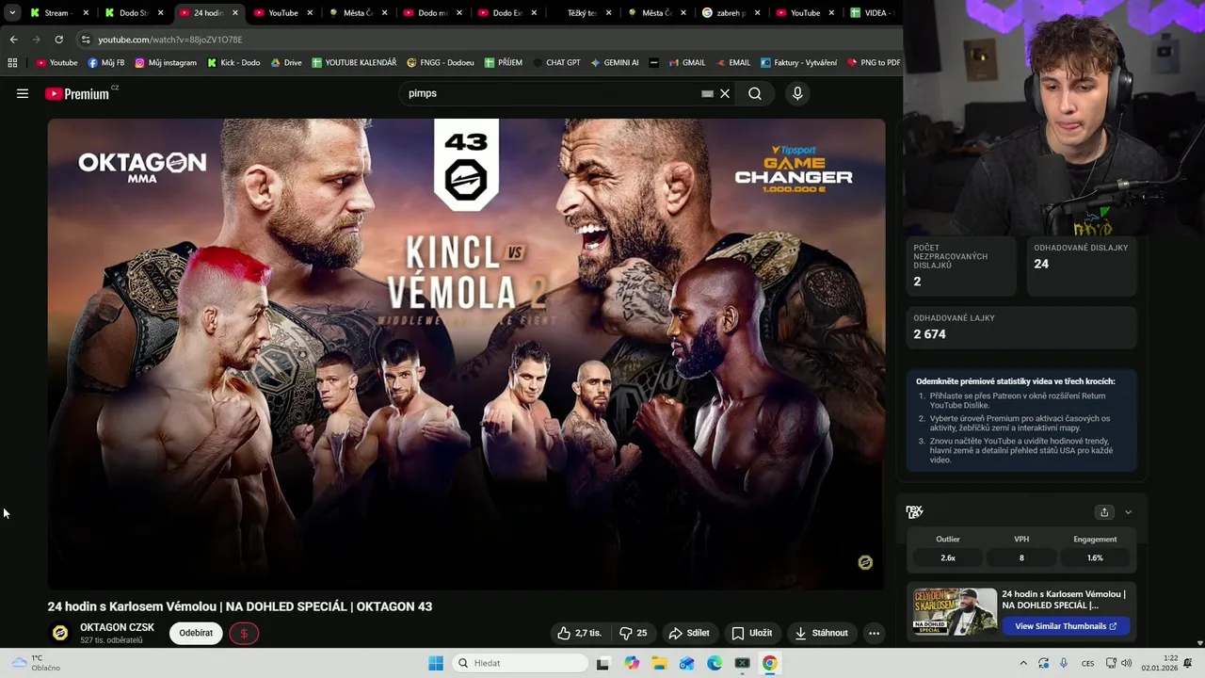Viewport: 1205px width, 678px height.
Task: Open Můj instagram bookmark
Action: coord(166,63)
